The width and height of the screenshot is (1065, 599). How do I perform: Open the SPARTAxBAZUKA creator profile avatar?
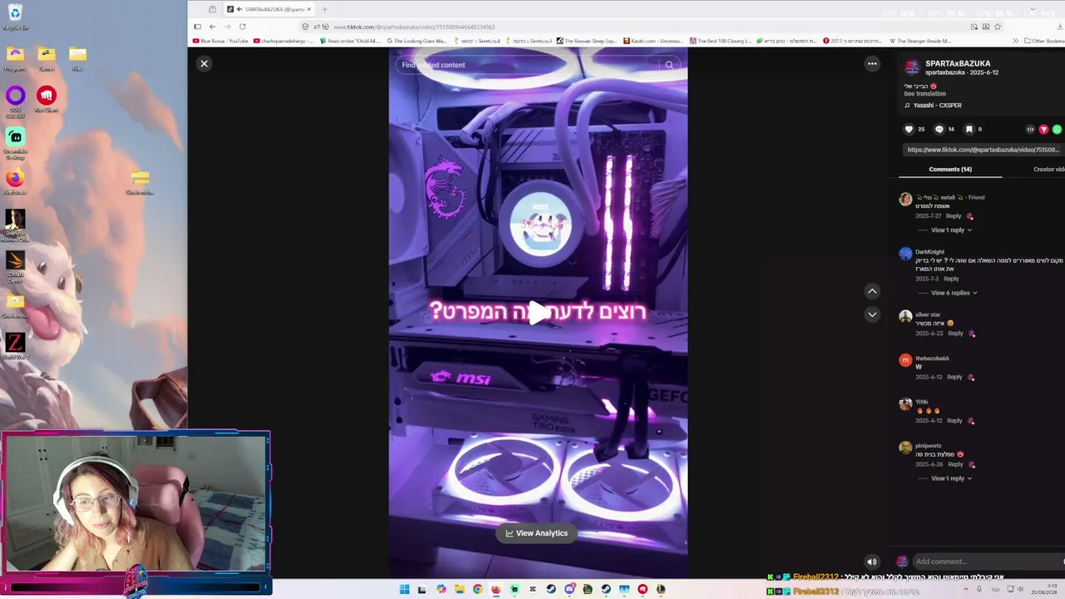coord(912,67)
